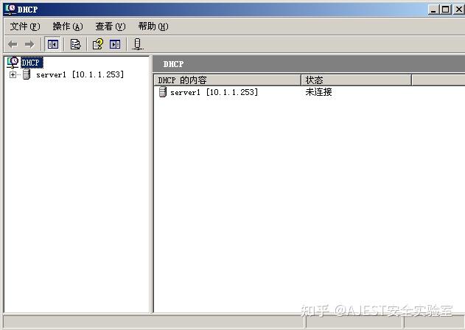Screen dimensions: 465x330
Task: Open the 查看(V) menu
Action: 111,27
